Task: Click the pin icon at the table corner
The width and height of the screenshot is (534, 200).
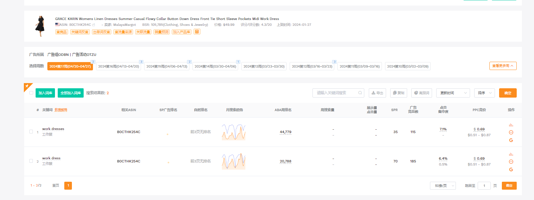Action: pyautogui.click(x=27, y=86)
